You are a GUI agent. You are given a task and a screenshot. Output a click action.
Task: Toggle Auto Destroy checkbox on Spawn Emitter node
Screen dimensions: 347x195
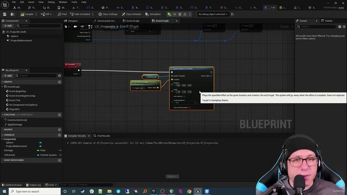point(184,96)
